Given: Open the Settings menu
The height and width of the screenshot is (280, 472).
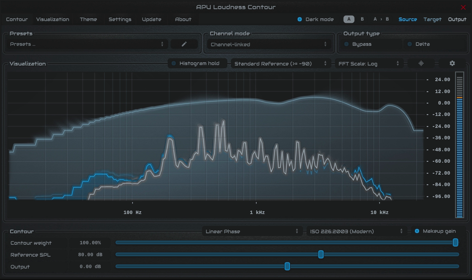Looking at the screenshot, I should pos(120,19).
